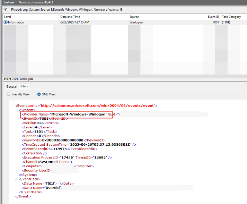247x204 pixels.
Task: Sort by the Date and Time column header
Action: coord(94,17)
